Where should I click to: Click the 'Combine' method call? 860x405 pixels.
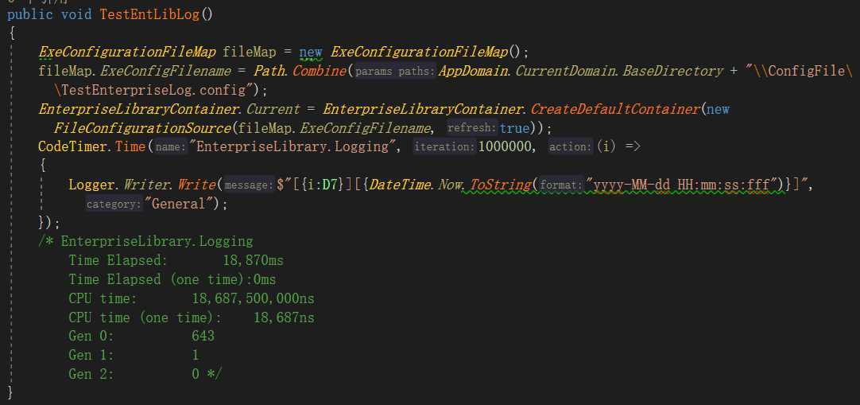click(320, 71)
